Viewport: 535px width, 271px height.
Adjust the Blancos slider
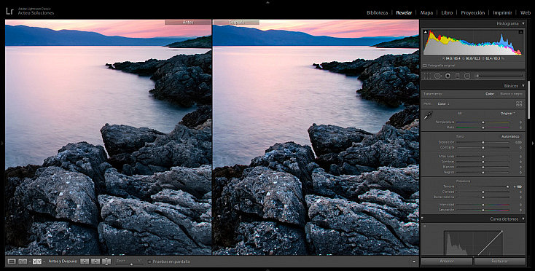(x=483, y=167)
